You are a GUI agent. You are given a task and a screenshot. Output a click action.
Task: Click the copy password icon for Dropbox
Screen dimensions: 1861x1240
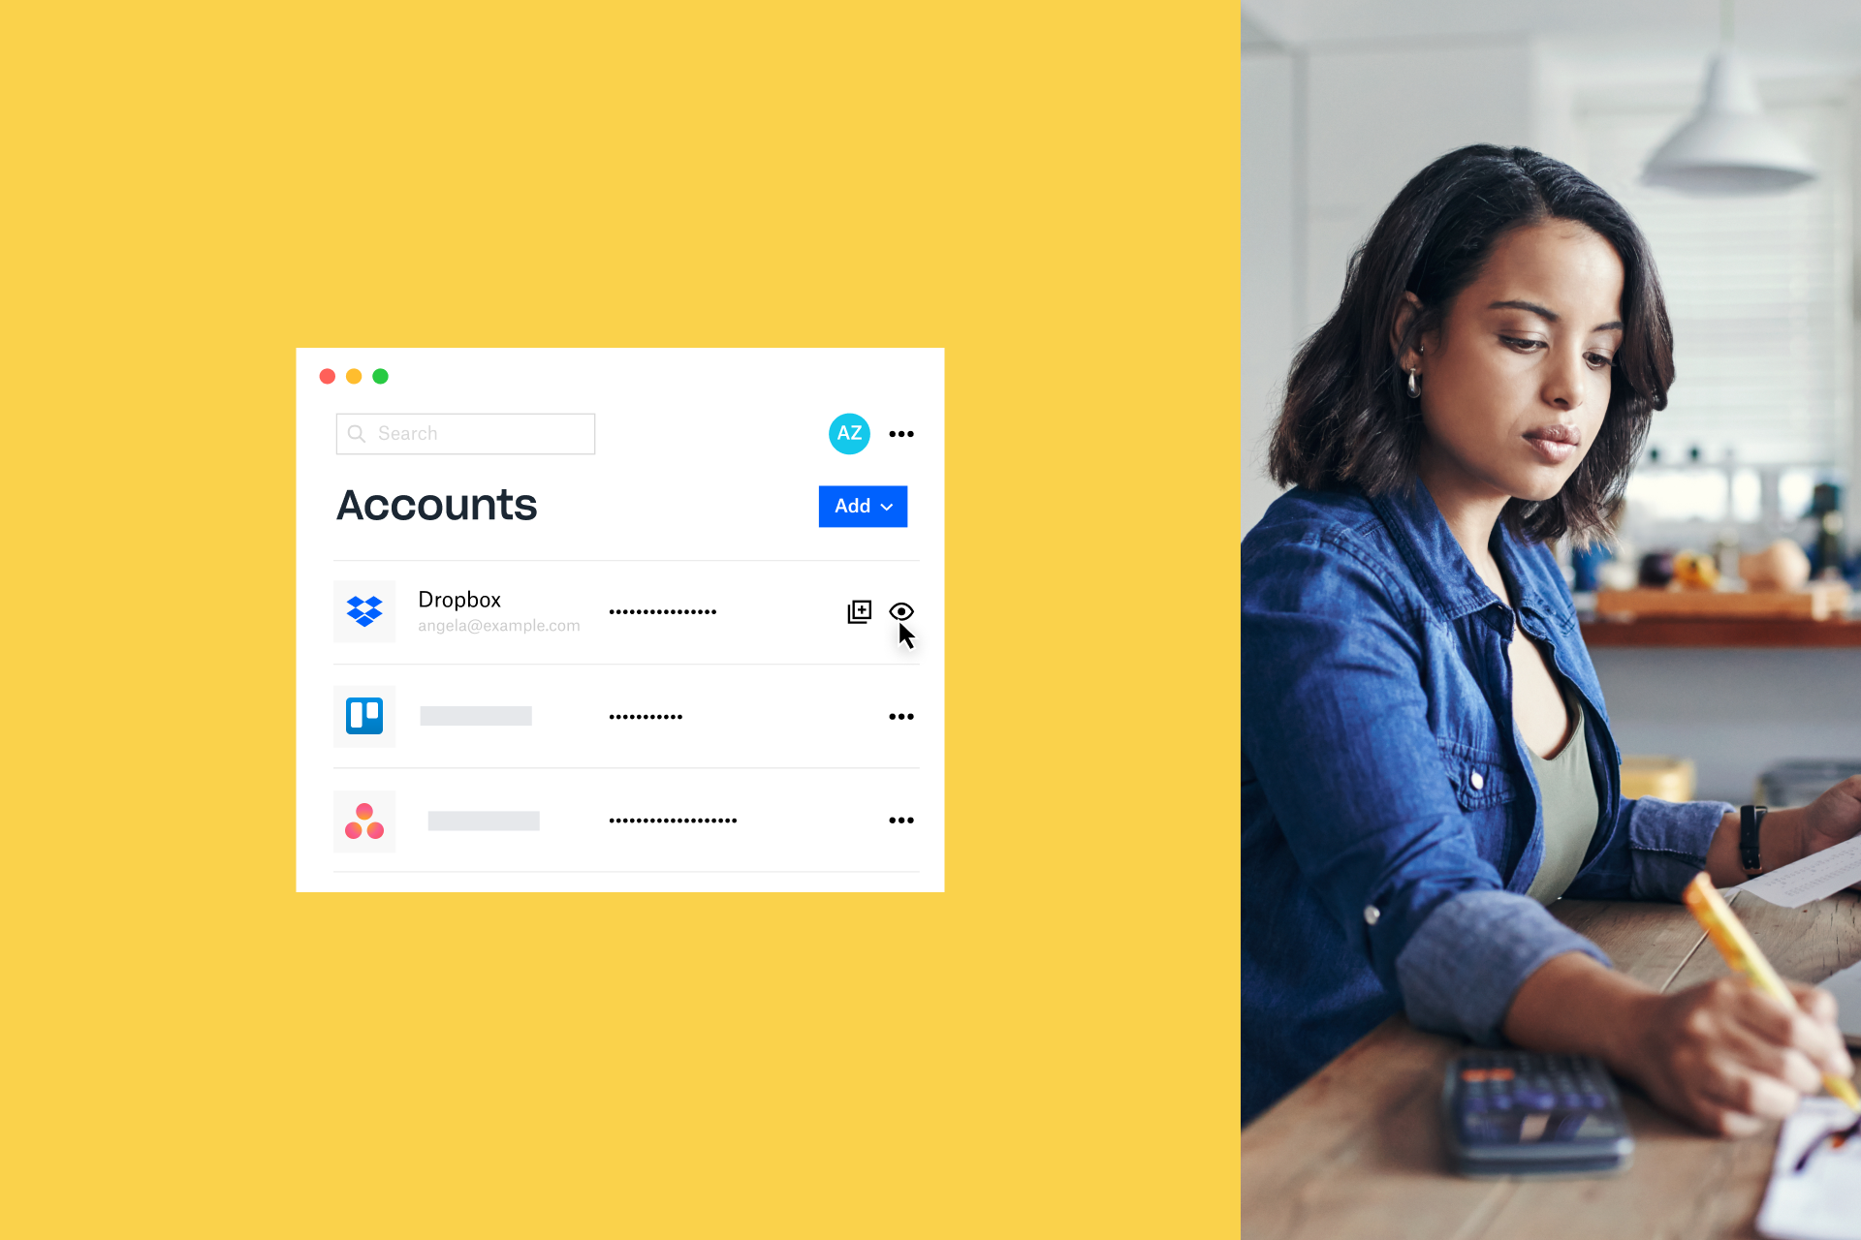(x=860, y=609)
